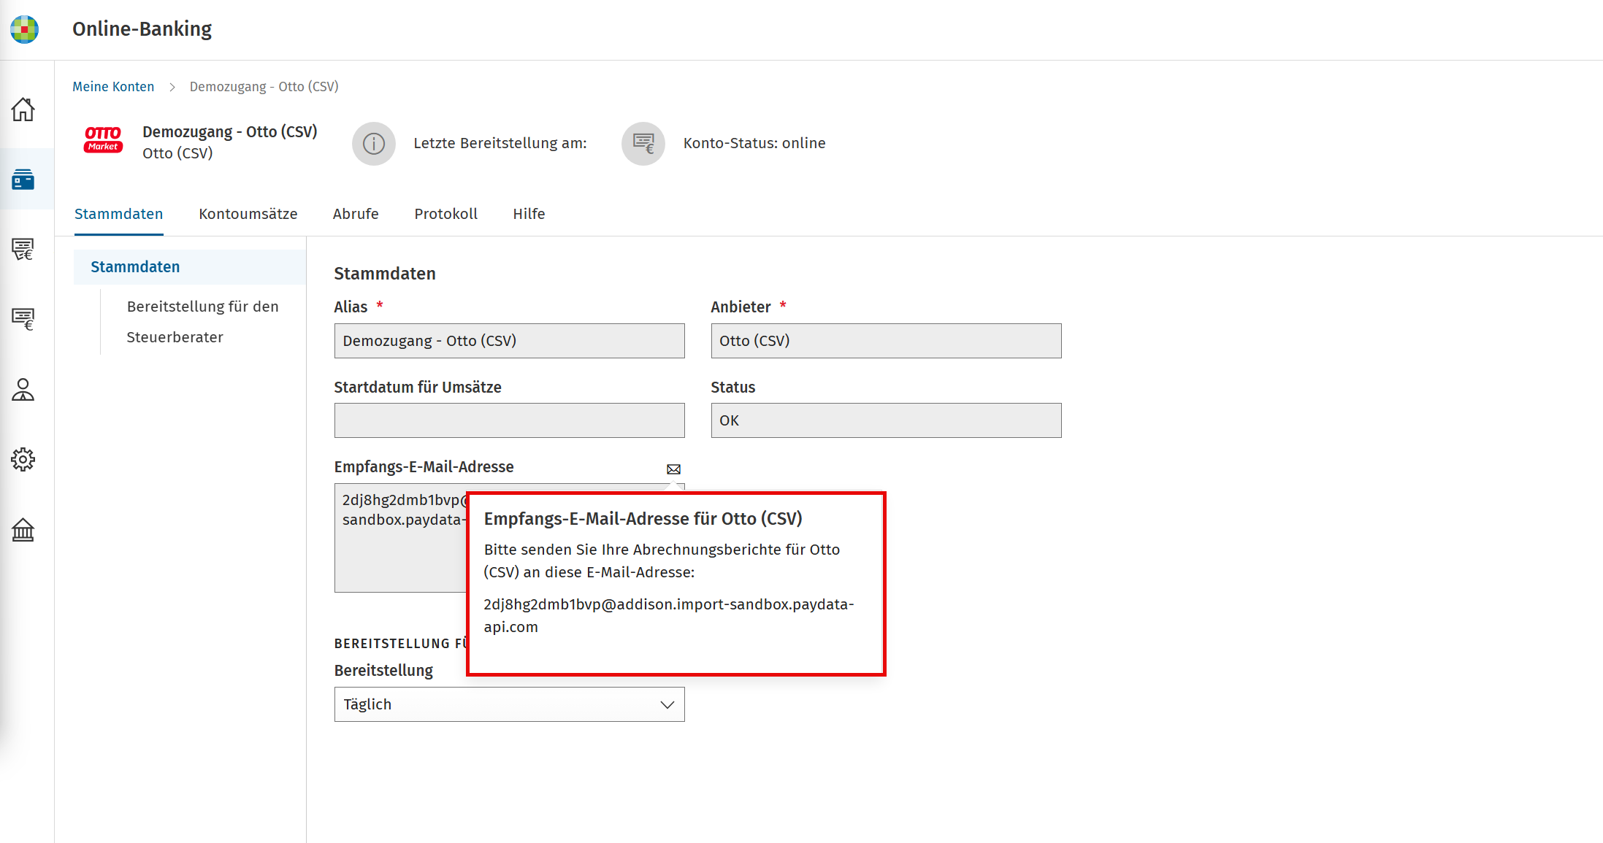Open the user profile sidebar icon
1603x843 pixels.
click(23, 390)
